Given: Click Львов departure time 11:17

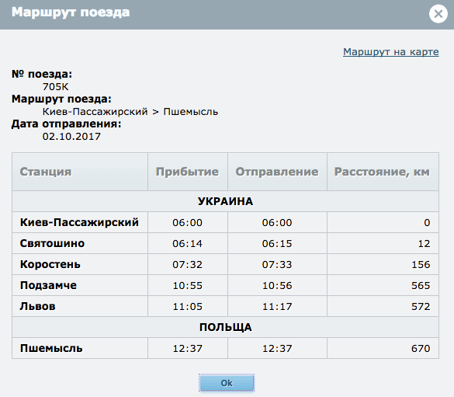Looking at the screenshot, I should (x=277, y=306).
